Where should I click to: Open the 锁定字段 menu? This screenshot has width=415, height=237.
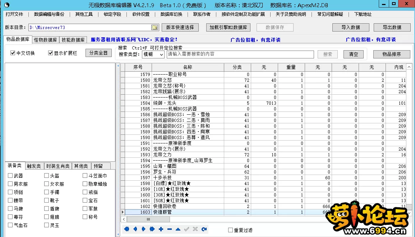click(x=112, y=14)
